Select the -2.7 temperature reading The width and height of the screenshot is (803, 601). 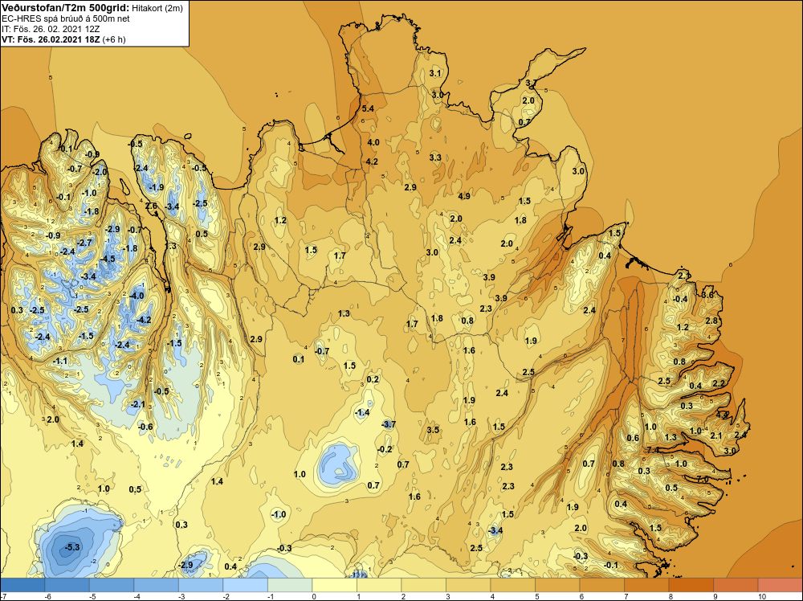(x=84, y=243)
